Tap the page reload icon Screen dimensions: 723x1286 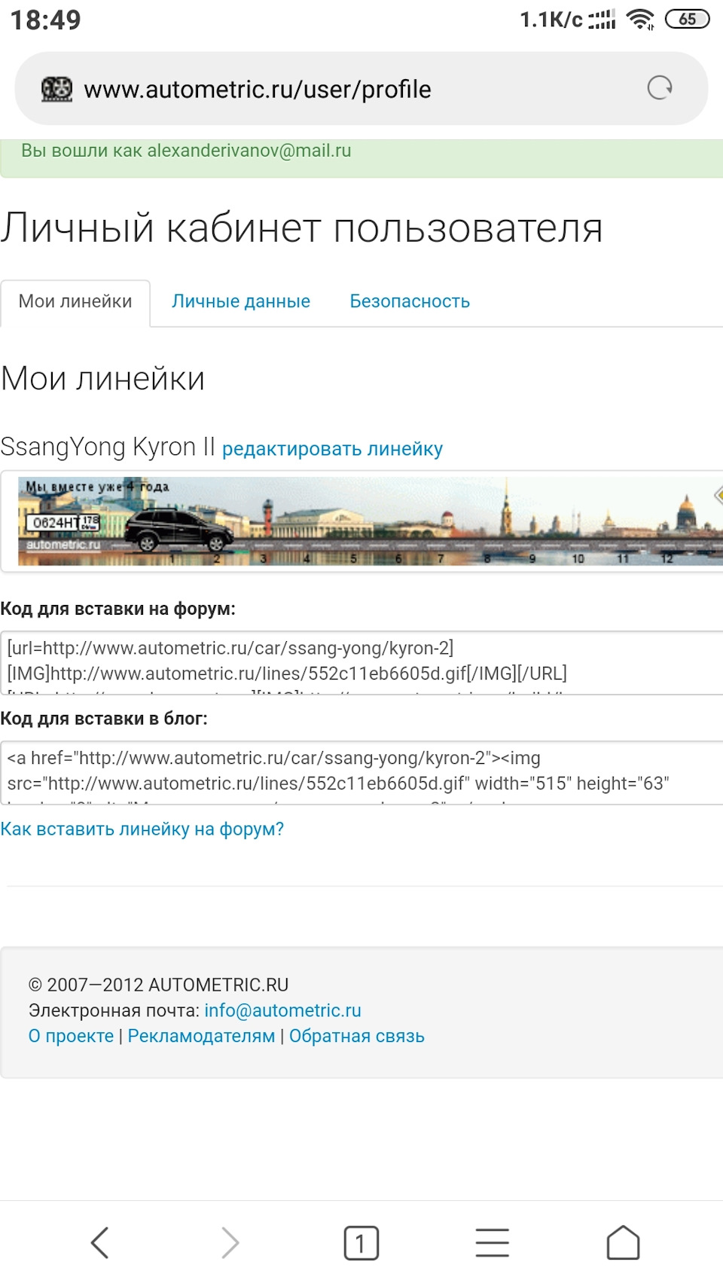pos(660,88)
